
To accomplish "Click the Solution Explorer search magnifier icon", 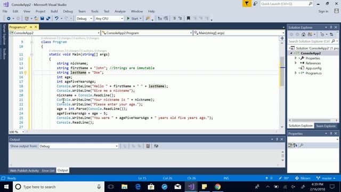I will pyautogui.click(x=333, y=41).
